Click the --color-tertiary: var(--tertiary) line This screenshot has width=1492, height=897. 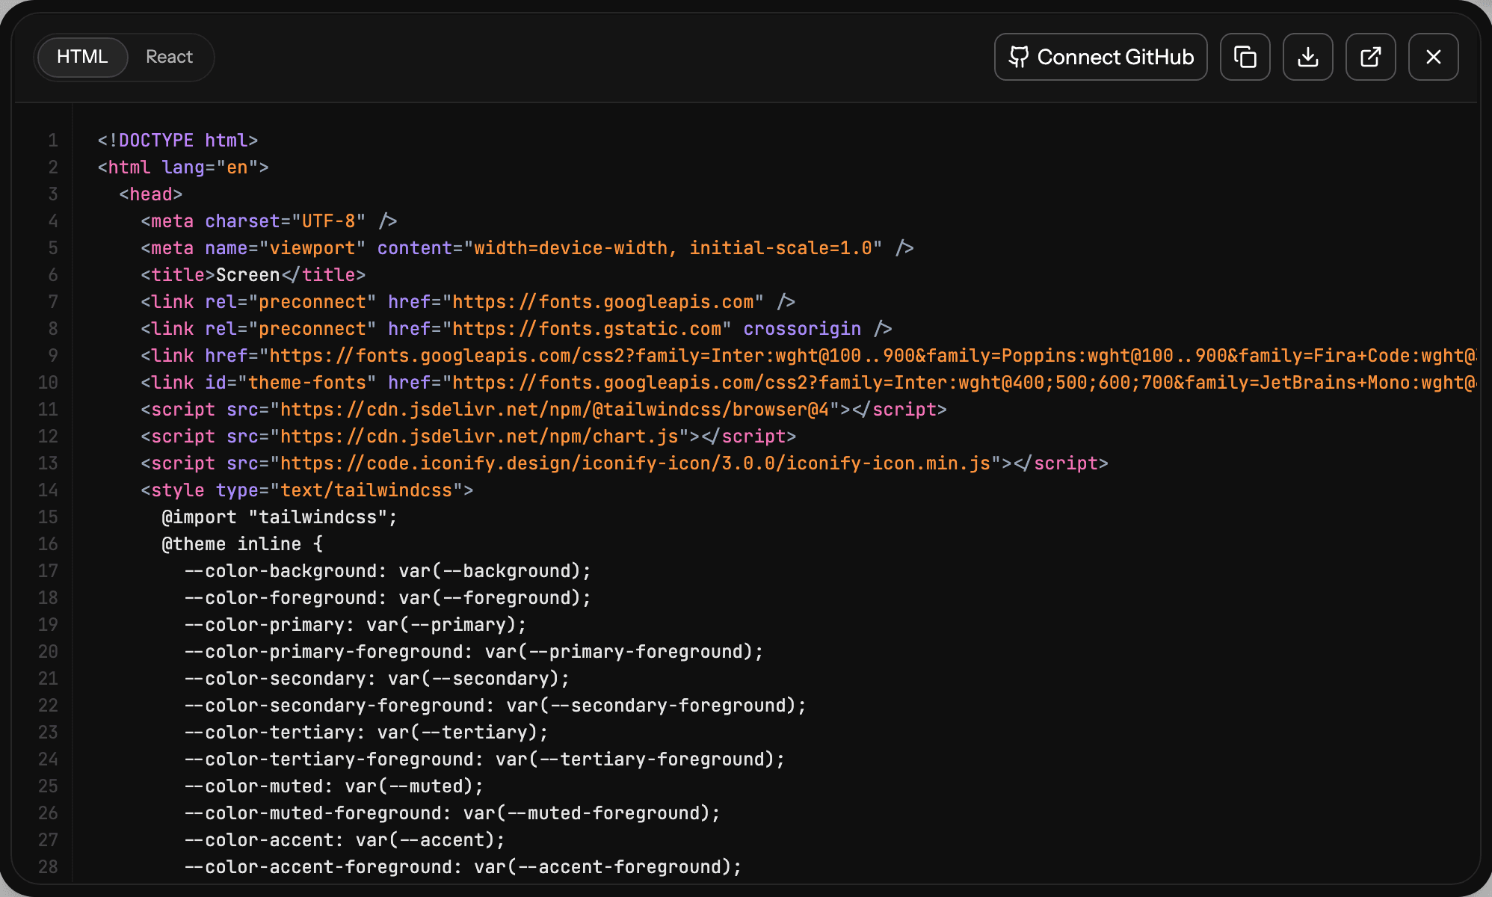[366, 733]
